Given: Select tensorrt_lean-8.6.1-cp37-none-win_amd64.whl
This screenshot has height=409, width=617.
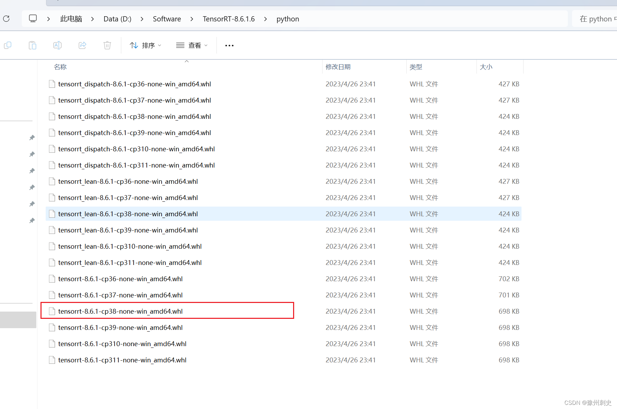Looking at the screenshot, I should (283, 198).
